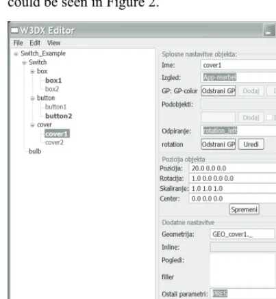Click empty field below Podobjekti
Viewport: 276px width, 299px height.
tap(218, 118)
